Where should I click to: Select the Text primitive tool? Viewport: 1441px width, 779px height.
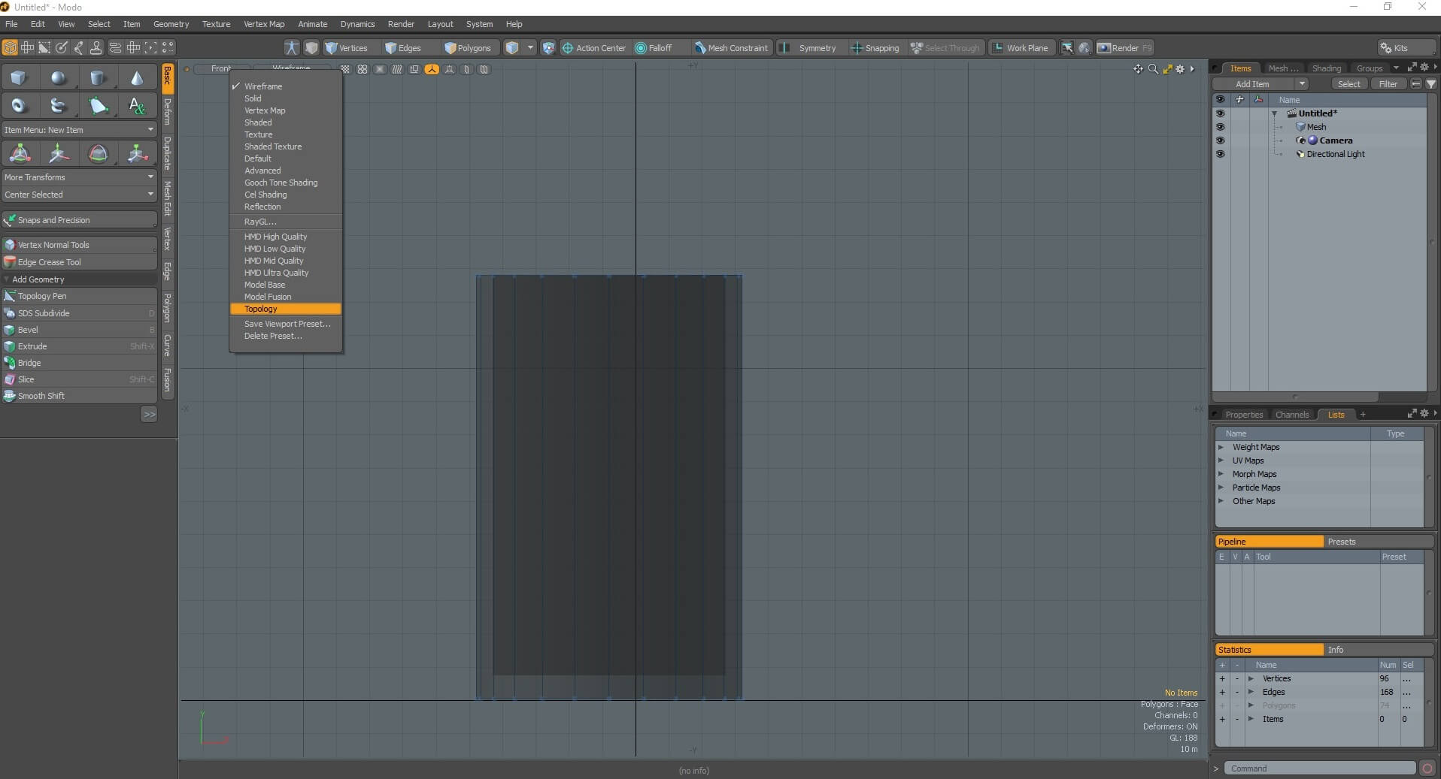tap(137, 105)
